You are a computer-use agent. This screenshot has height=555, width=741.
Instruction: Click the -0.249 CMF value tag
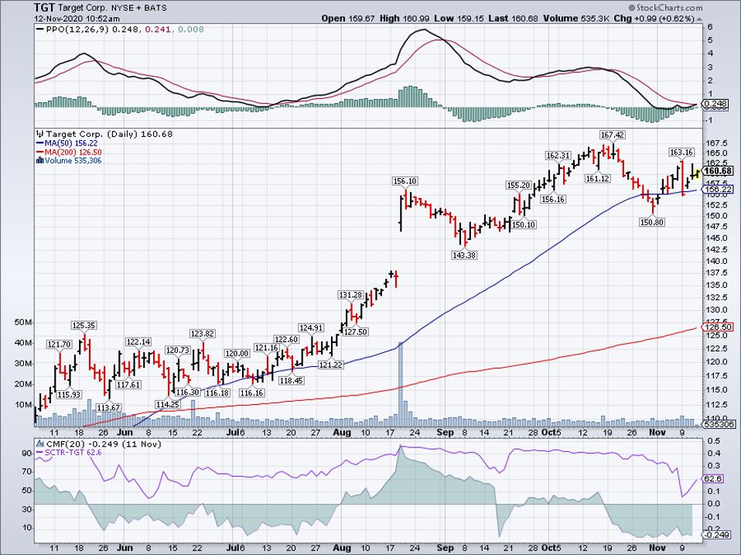click(716, 535)
